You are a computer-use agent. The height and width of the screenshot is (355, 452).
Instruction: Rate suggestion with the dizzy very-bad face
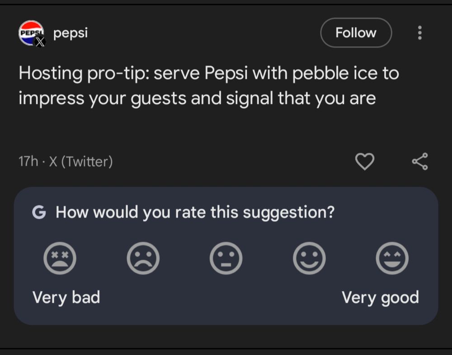click(60, 258)
